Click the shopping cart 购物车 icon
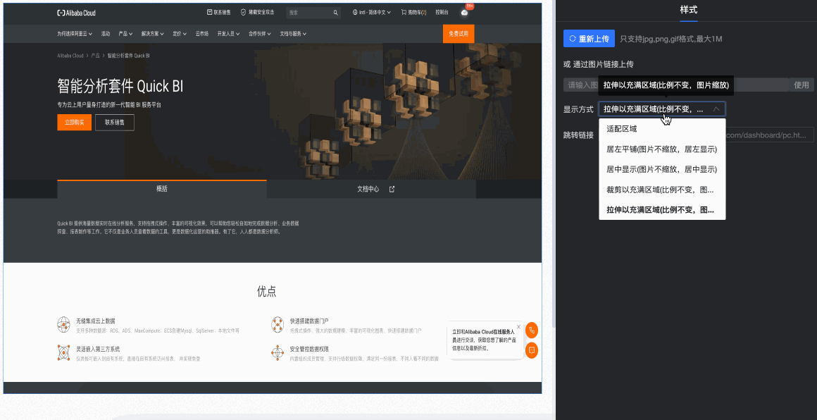 coord(404,13)
